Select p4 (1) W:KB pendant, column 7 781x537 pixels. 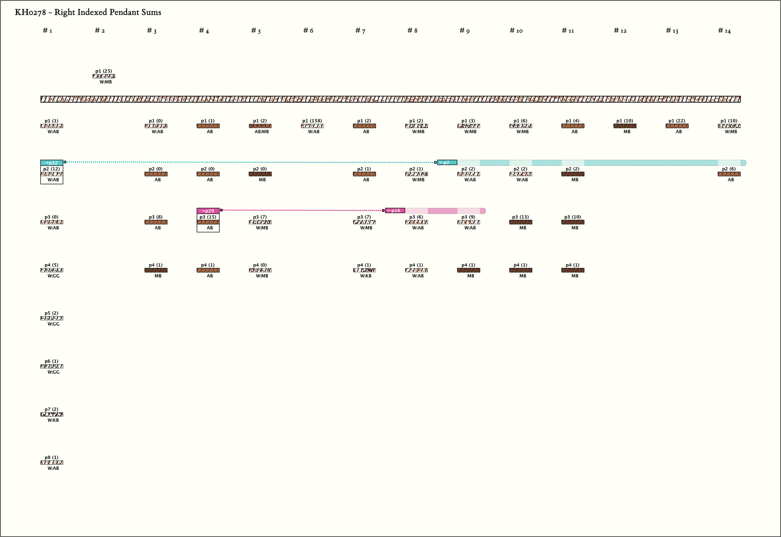pyautogui.click(x=364, y=270)
